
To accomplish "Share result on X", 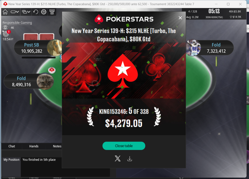I will tap(117, 159).
